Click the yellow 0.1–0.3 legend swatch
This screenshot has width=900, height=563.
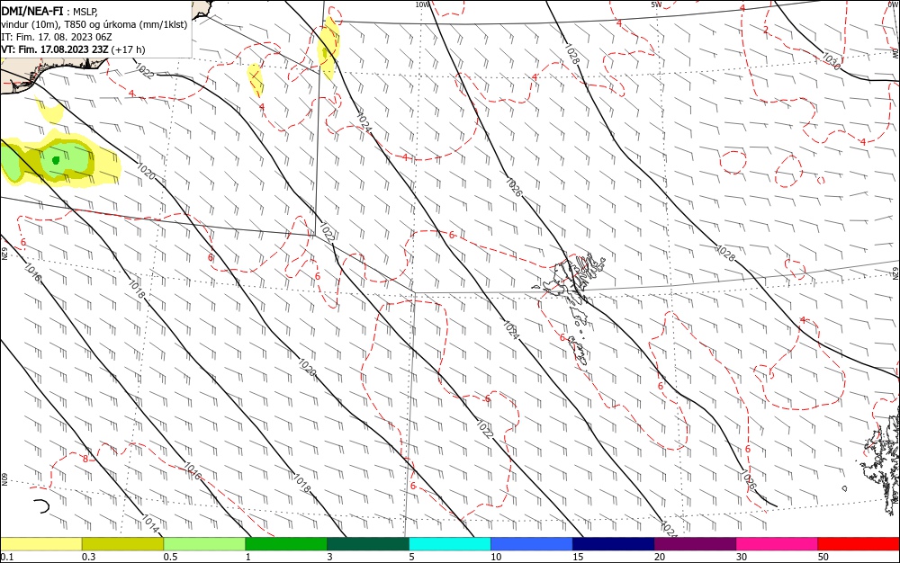[x=40, y=544]
